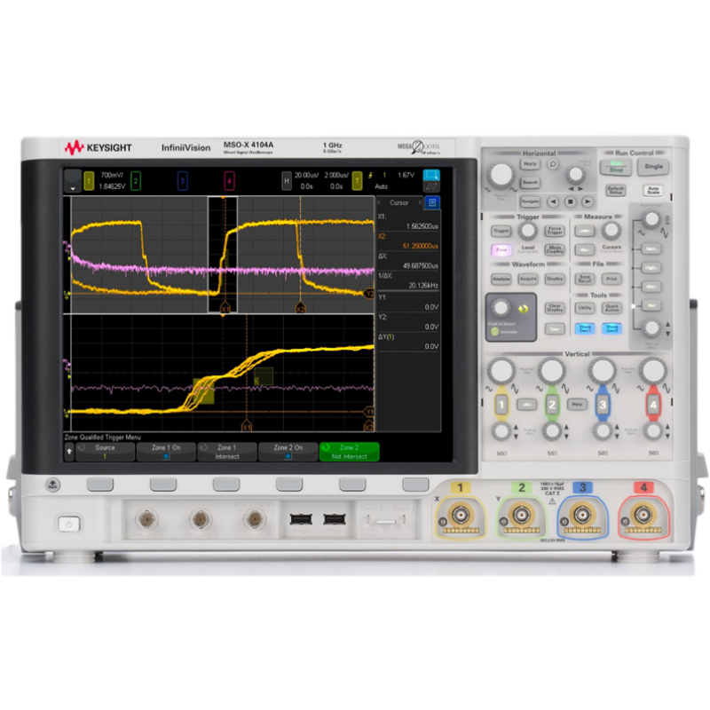Push the Cursors knob in Measure section
710x710 pixels.
pyautogui.click(x=611, y=231)
